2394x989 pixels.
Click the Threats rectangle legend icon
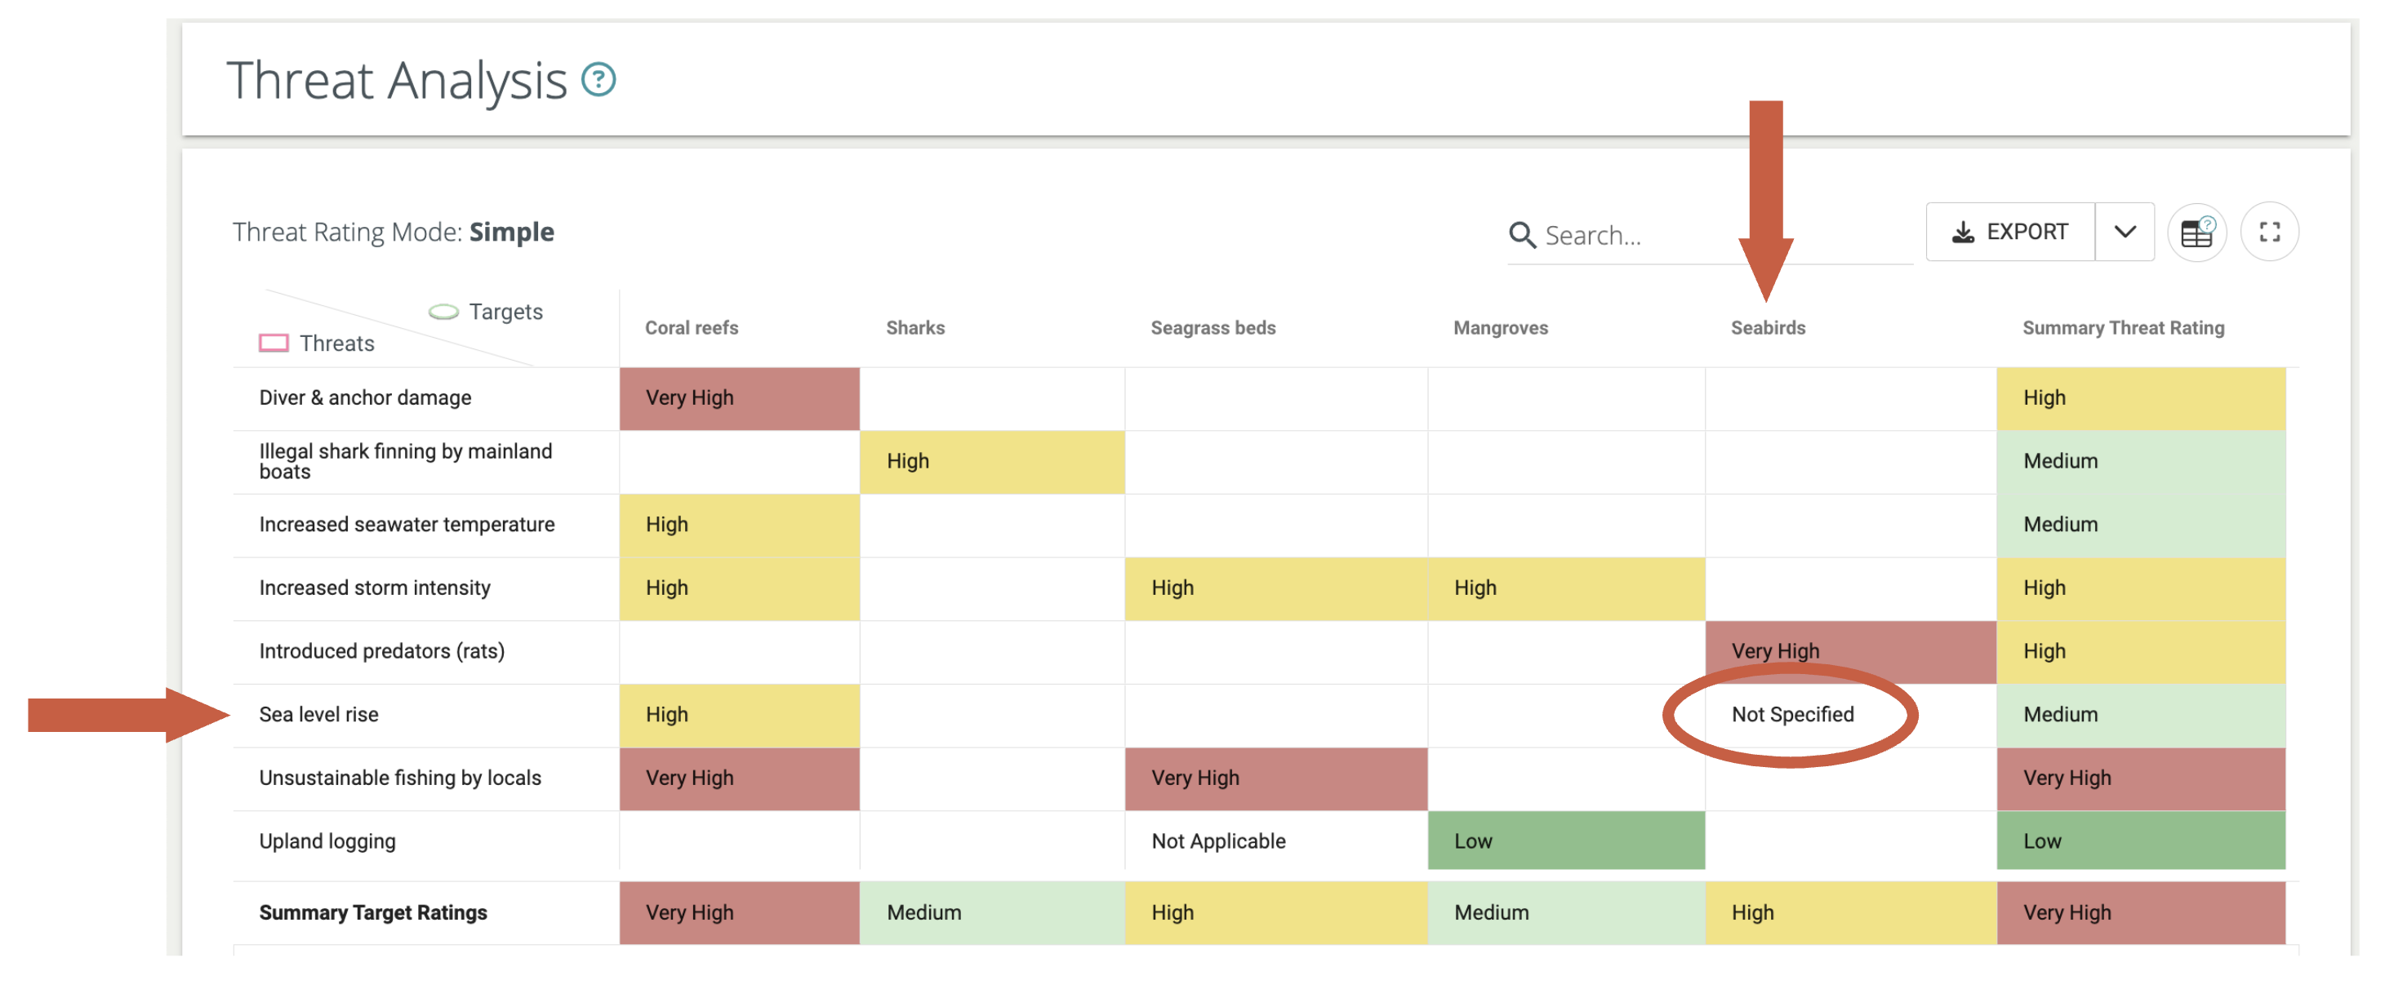click(x=274, y=344)
